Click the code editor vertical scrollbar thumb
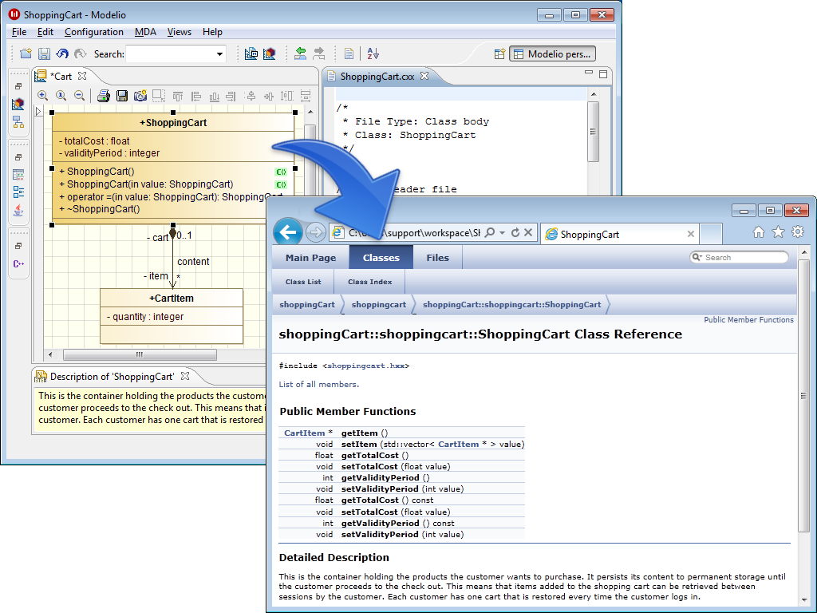This screenshot has height=613, width=817. point(593,132)
